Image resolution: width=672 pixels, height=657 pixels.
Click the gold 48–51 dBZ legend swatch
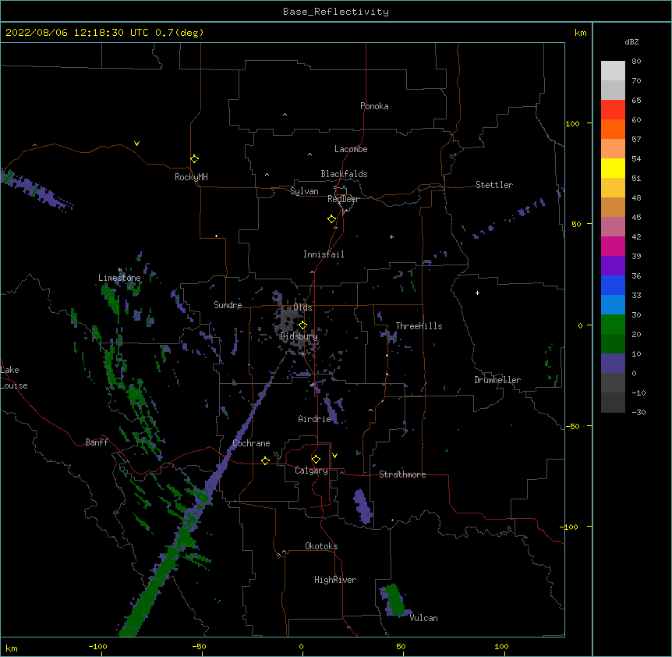pyautogui.click(x=613, y=188)
